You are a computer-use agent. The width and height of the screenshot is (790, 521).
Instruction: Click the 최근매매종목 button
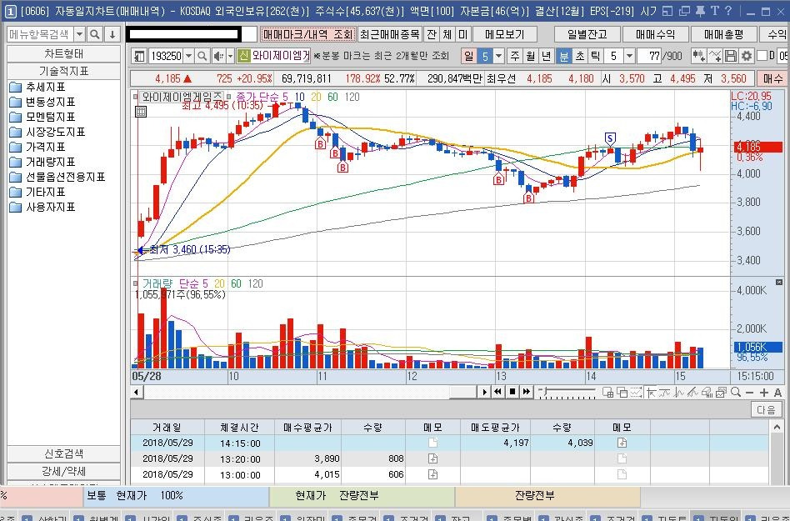389,34
